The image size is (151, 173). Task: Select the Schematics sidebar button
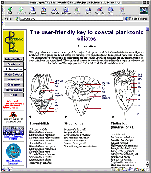[14, 69]
